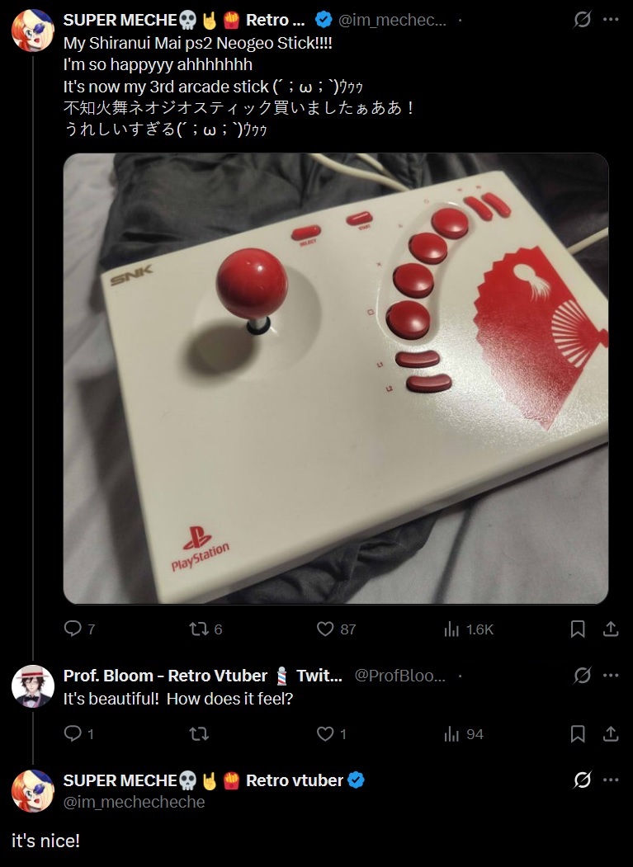
Task: Open SUPER MECHE avatar on top post
Action: [x=33, y=30]
